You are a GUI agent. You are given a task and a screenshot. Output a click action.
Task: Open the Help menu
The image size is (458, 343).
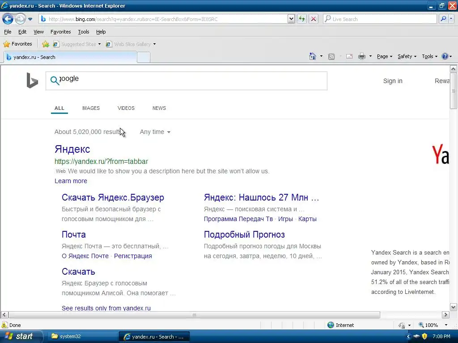101,32
